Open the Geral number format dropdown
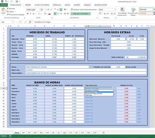The image size is (155, 138). [115, 9]
